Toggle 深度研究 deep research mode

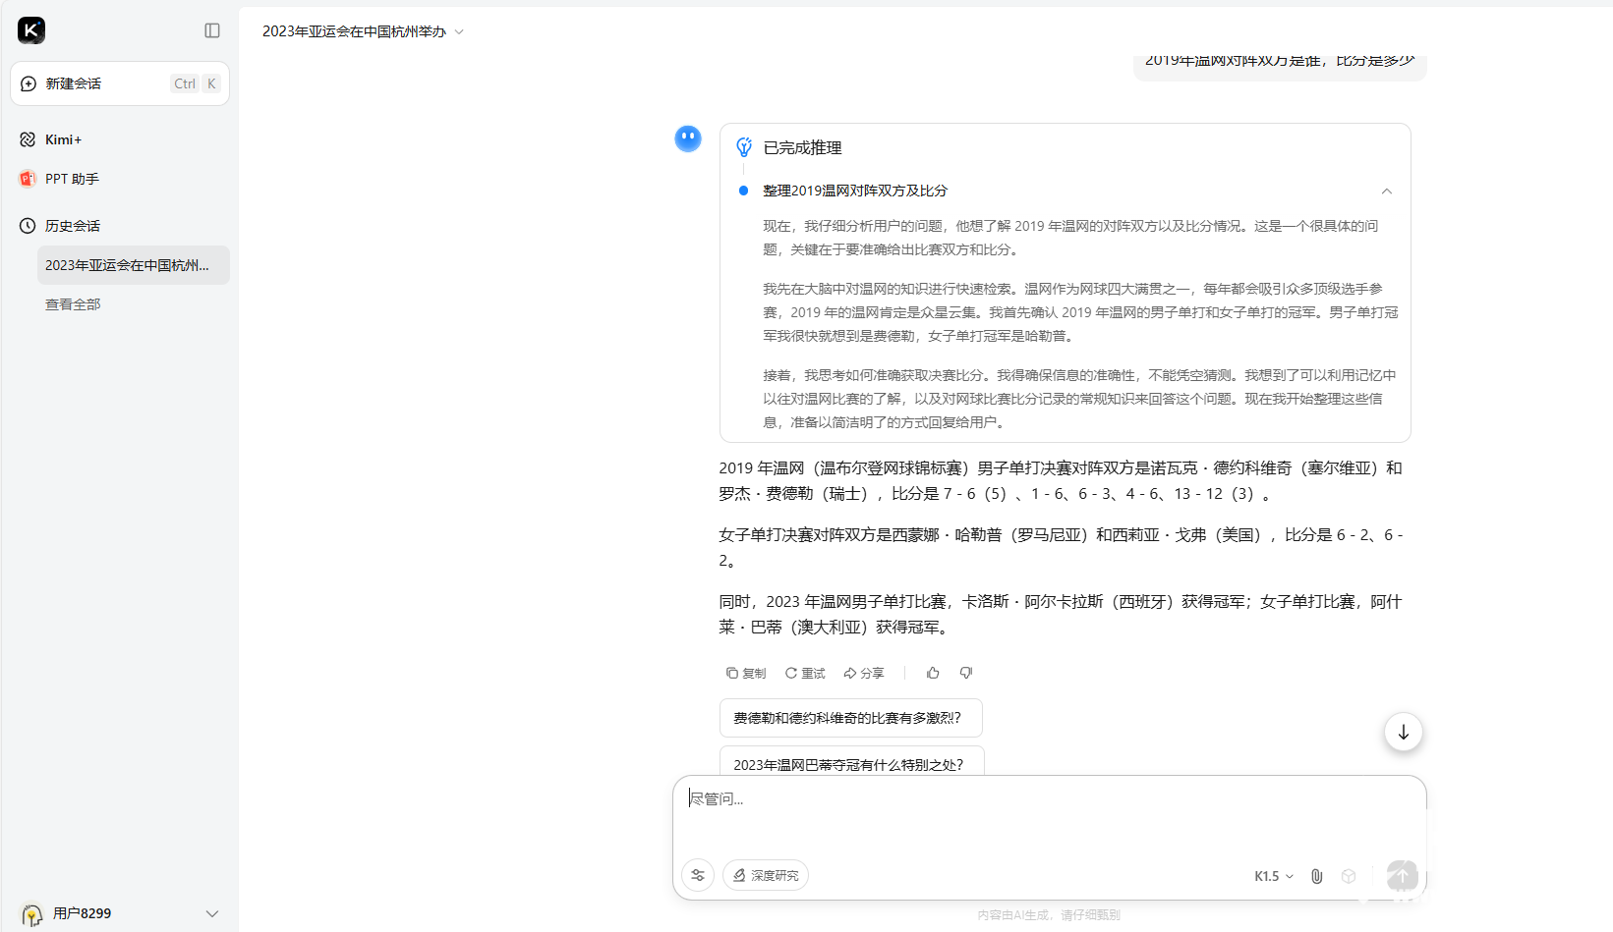coord(766,875)
